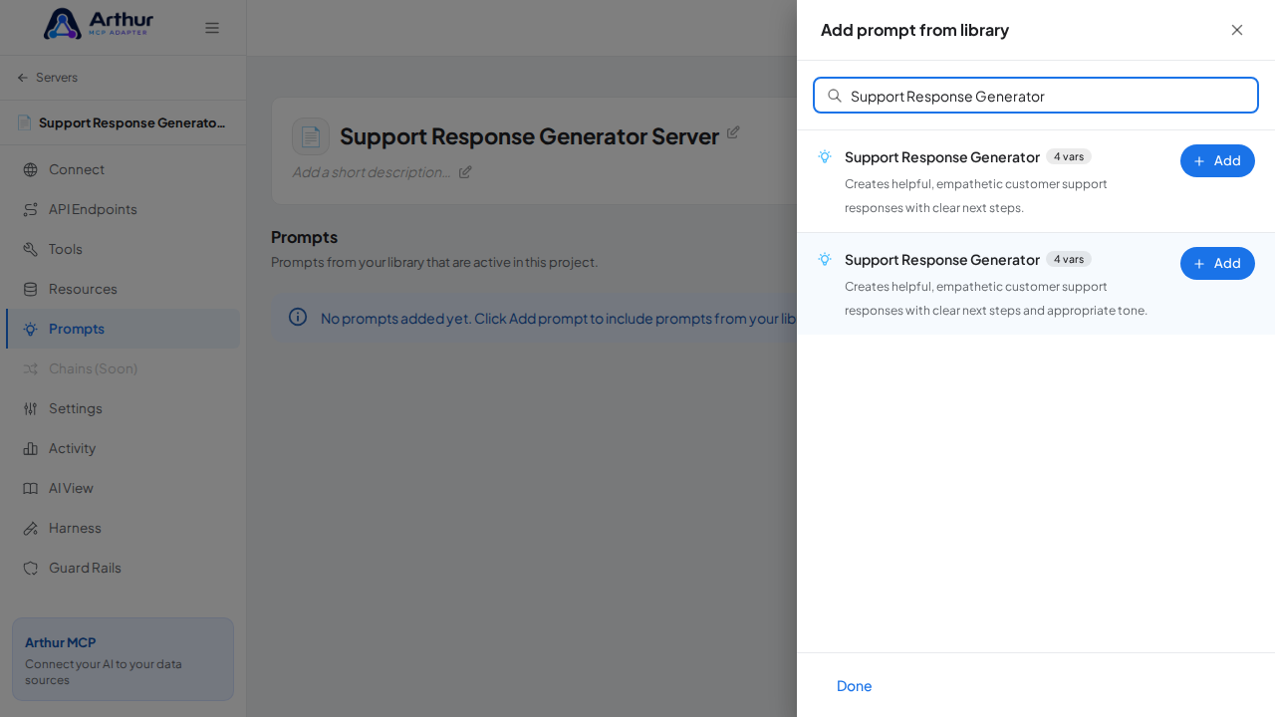This screenshot has height=717, width=1275.
Task: Click the lightbulb icon beside Prompts in sidebar
Action: click(31, 329)
